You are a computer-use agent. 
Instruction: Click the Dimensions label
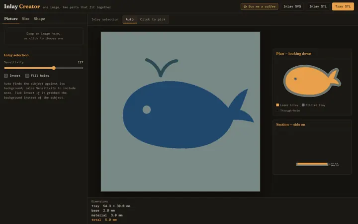(99, 202)
